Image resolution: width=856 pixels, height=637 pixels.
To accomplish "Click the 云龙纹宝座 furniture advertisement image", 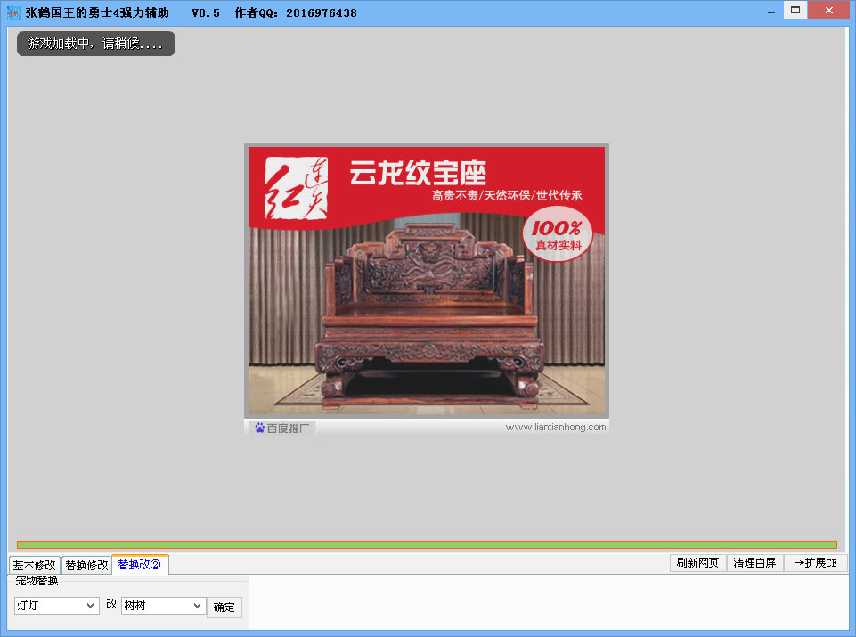I will 427,281.
